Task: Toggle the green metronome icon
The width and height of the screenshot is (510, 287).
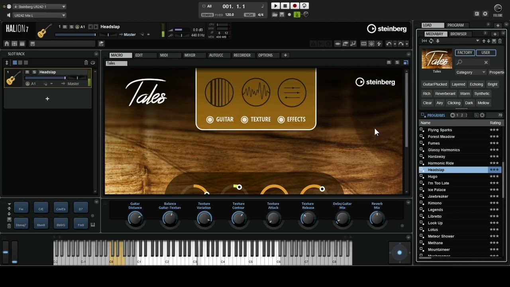Action: 297,15
